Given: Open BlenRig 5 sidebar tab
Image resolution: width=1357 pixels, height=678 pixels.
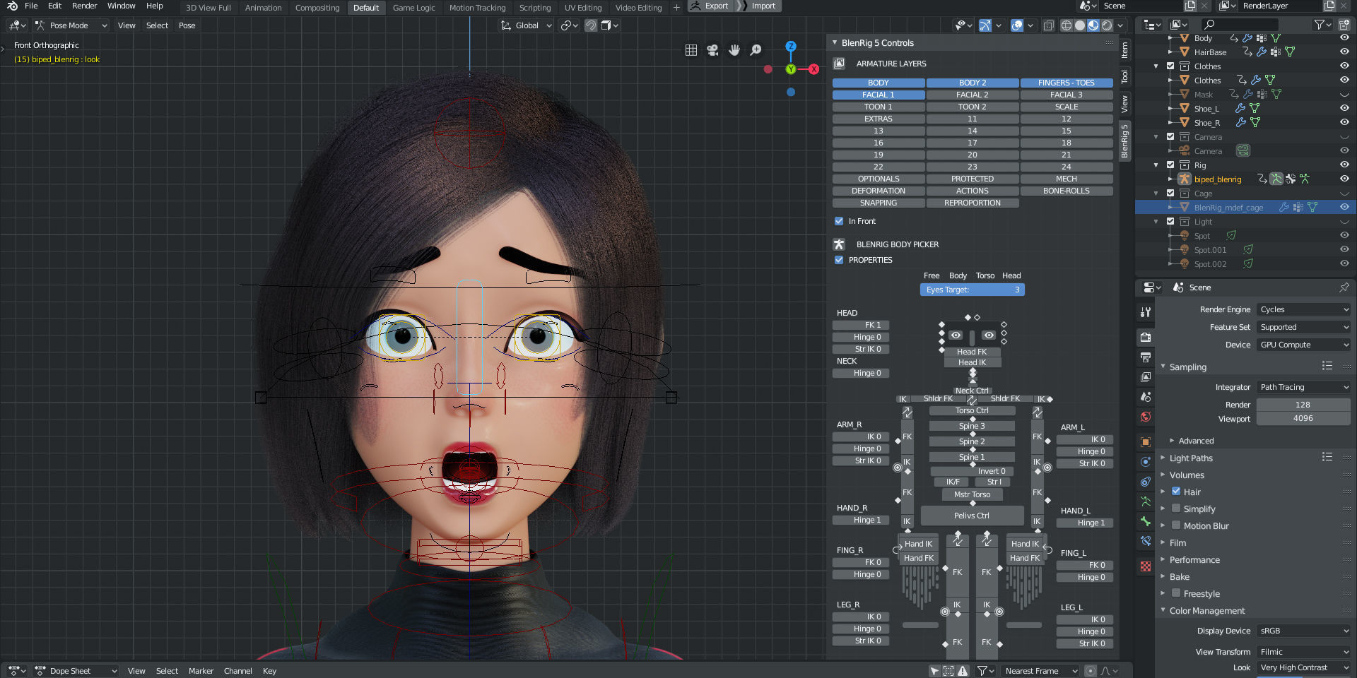Looking at the screenshot, I should point(1124,141).
